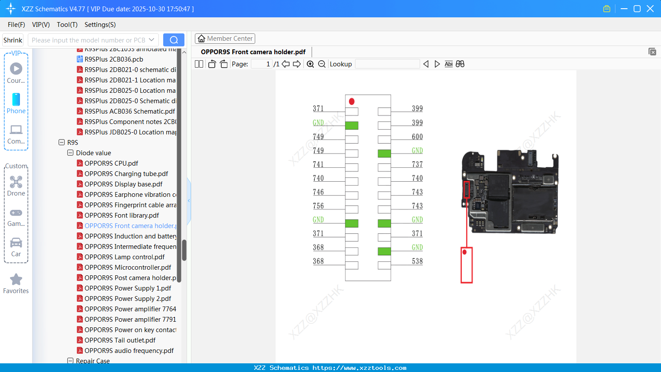Click the blue search button

[174, 40]
